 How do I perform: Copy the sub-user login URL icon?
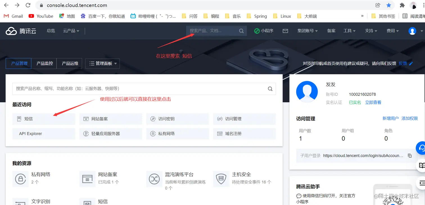tap(410, 155)
